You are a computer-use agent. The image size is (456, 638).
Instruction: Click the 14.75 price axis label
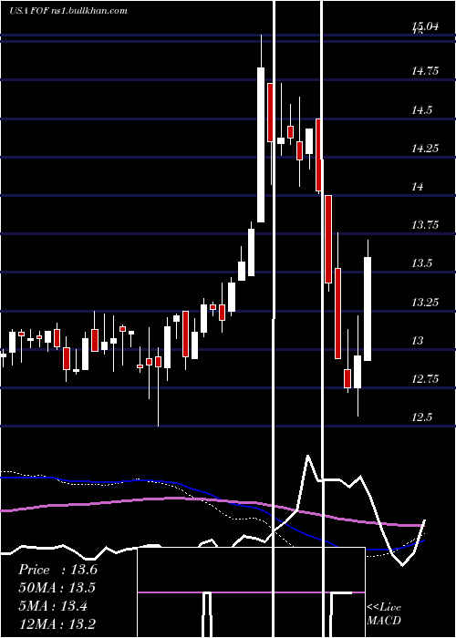(425, 71)
